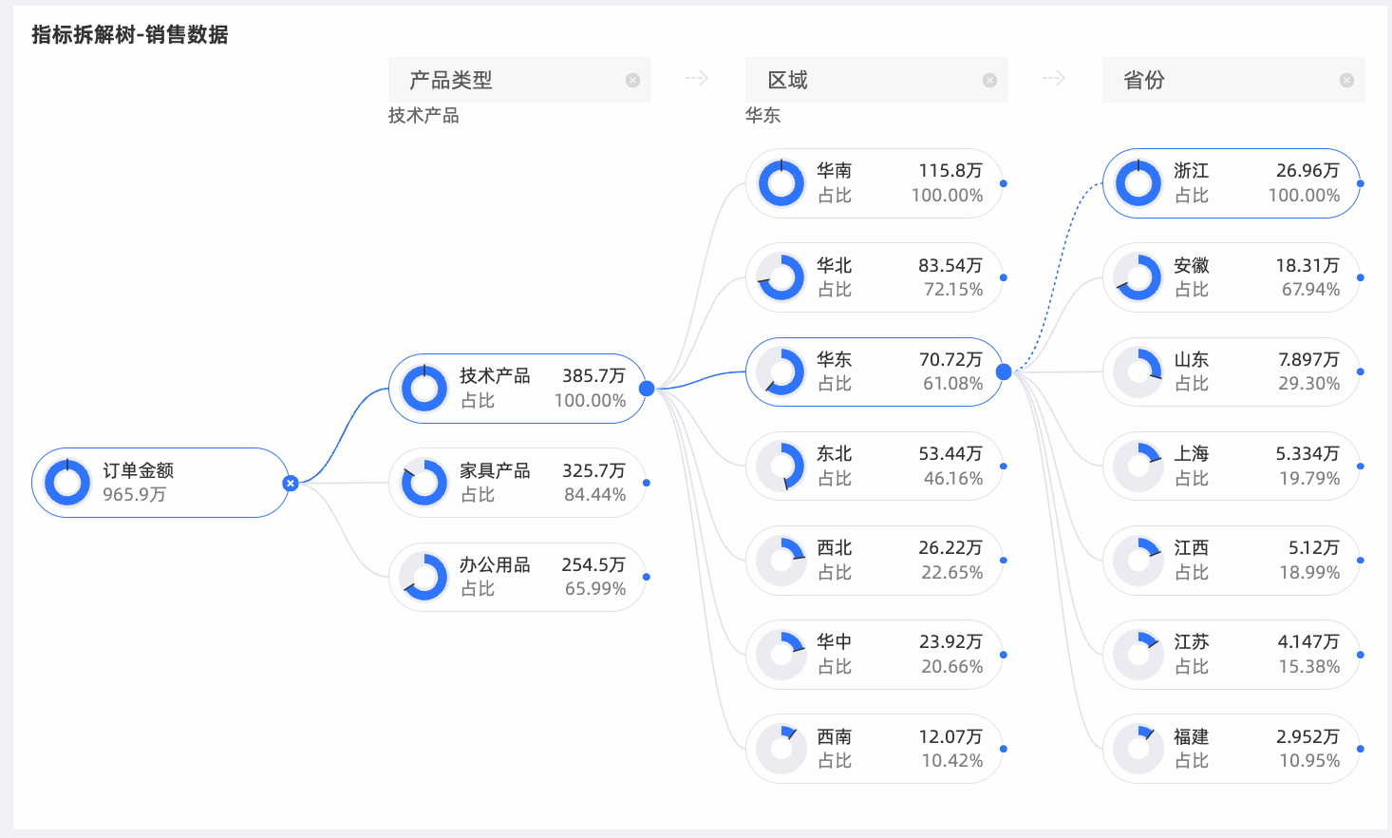
Task: Collapse the 订单金额 root node via x handle
Action: [x=291, y=484]
